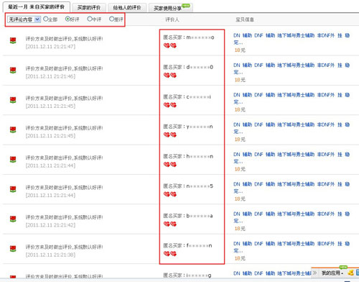Screen dimensions: 359x282
Task: Click the credit hearts under buyer h******n
Action: (170, 165)
